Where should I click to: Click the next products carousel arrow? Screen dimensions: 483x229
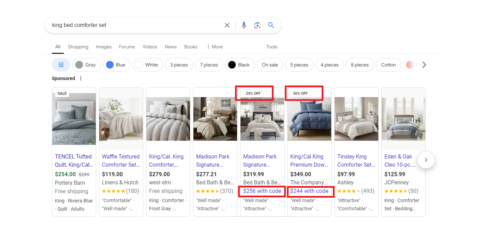(x=426, y=160)
